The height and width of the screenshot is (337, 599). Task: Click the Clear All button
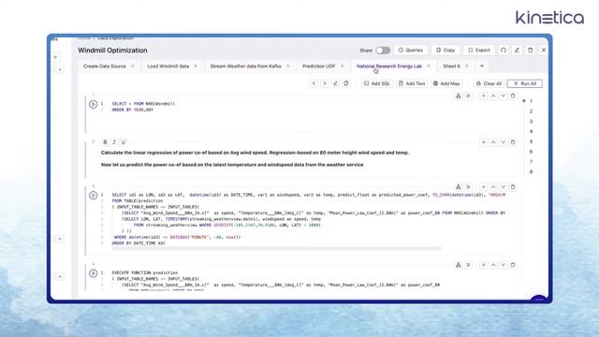(489, 83)
